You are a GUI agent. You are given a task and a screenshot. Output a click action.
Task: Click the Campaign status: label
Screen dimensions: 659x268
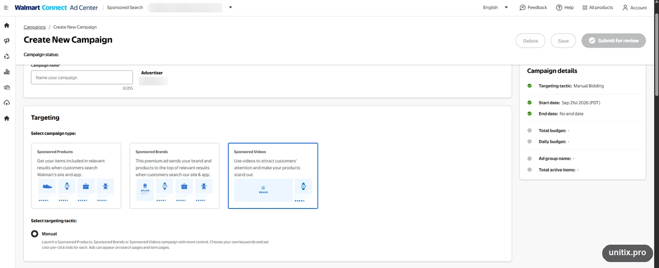pos(41,54)
